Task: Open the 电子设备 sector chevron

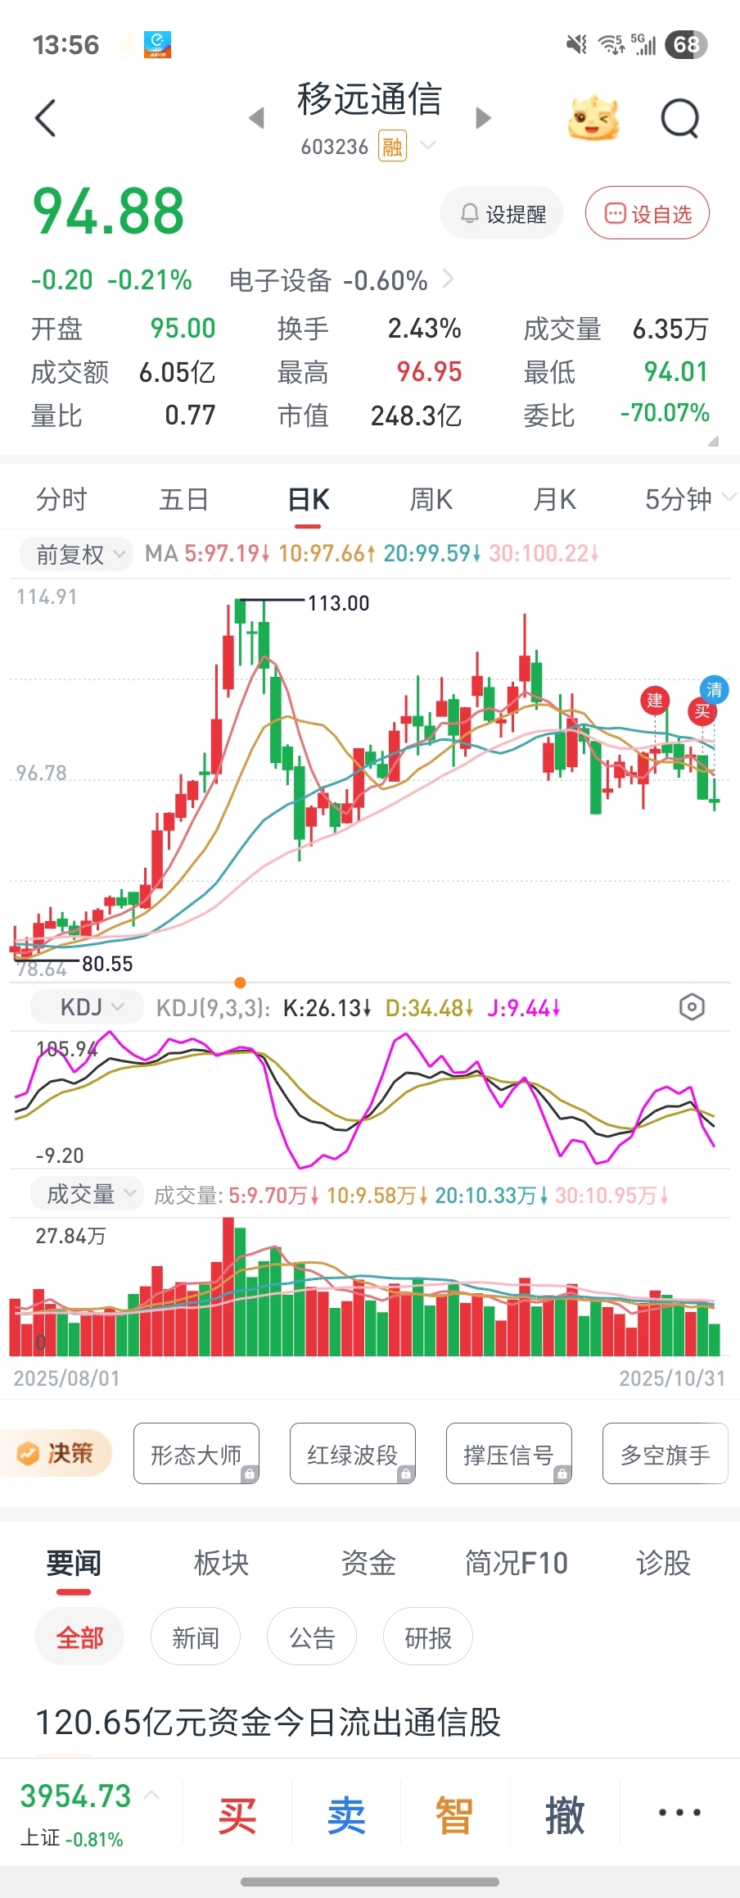Action: pyautogui.click(x=448, y=279)
